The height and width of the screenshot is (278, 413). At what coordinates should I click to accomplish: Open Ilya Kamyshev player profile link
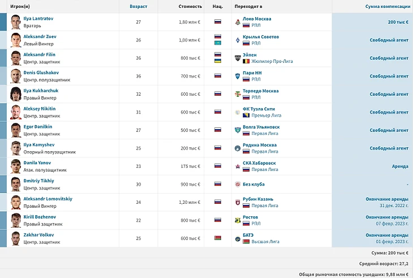(x=39, y=145)
